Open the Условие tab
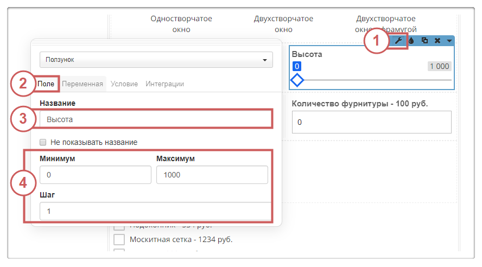This screenshot has width=482, height=267. coord(124,84)
